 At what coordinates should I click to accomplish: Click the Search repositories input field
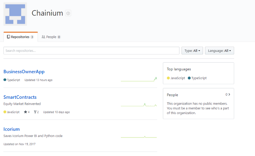[x=91, y=51]
